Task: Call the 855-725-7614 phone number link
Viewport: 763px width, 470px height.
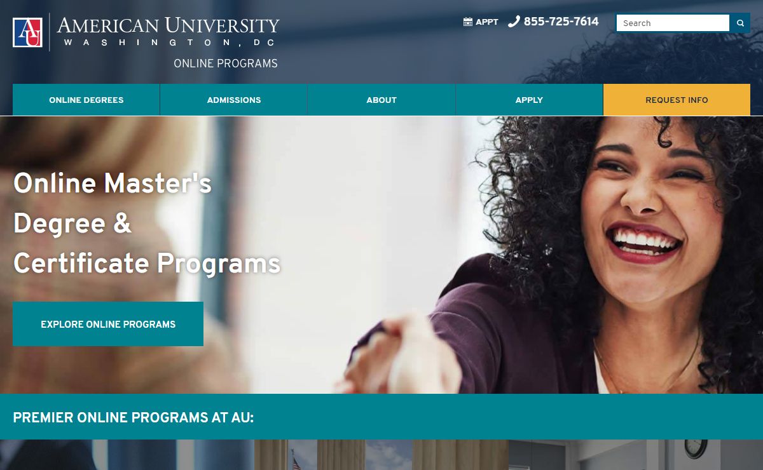Action: click(x=561, y=22)
